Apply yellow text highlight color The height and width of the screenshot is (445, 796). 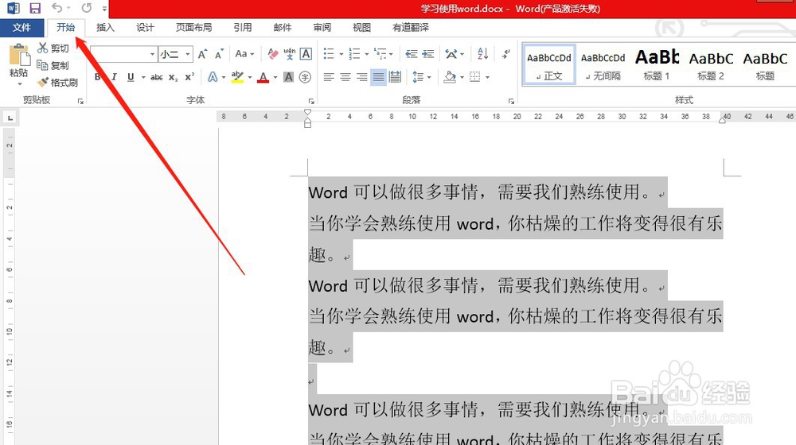point(237,77)
